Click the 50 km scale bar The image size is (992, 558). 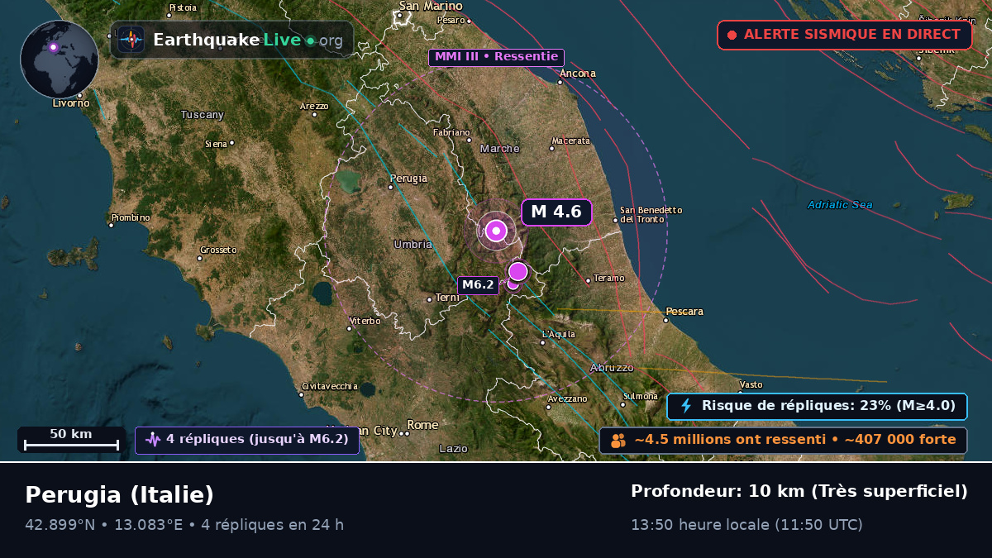[71, 440]
